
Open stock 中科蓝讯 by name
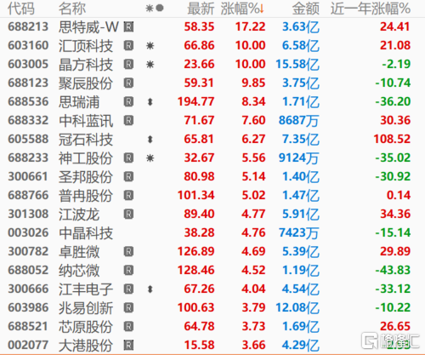86,121
